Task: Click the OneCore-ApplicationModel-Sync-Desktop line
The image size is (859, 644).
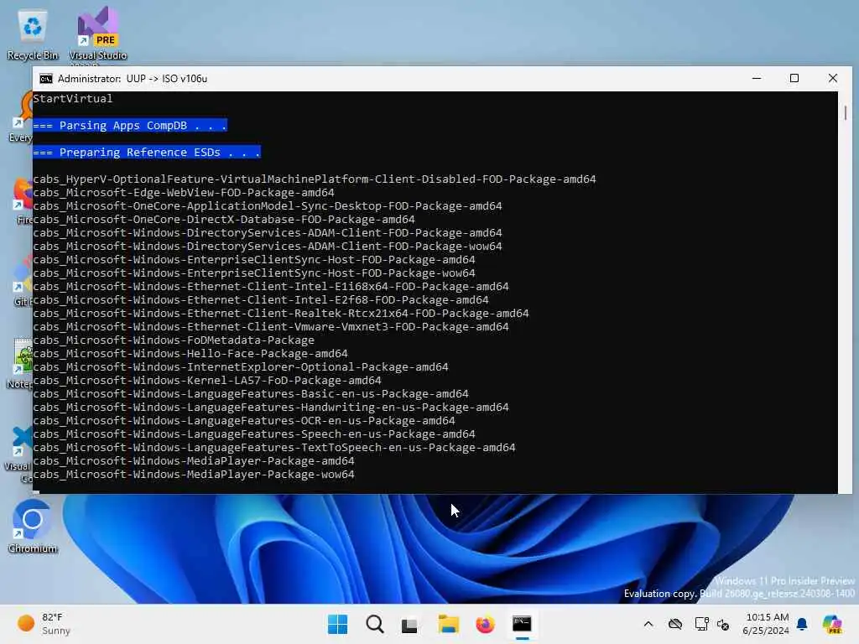Action: tap(268, 206)
